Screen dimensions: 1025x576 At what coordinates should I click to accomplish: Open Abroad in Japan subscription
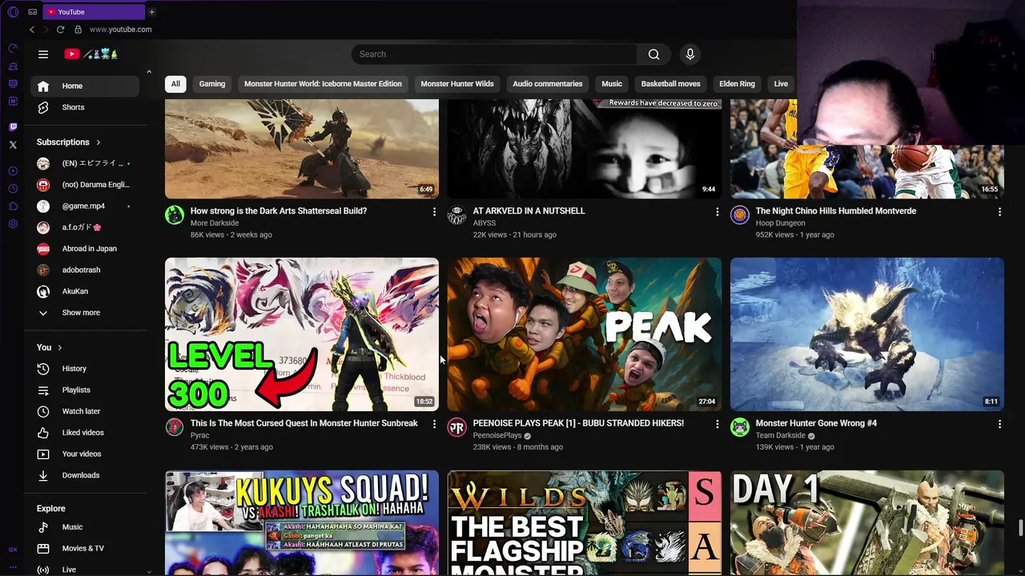coord(85,249)
